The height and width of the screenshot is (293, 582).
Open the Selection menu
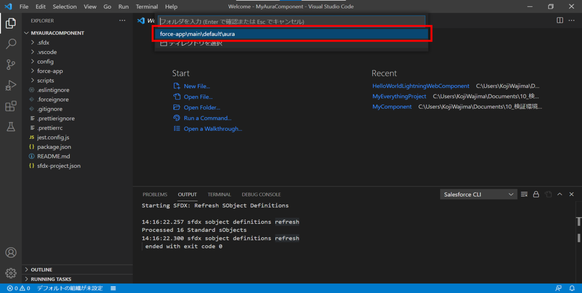[65, 7]
